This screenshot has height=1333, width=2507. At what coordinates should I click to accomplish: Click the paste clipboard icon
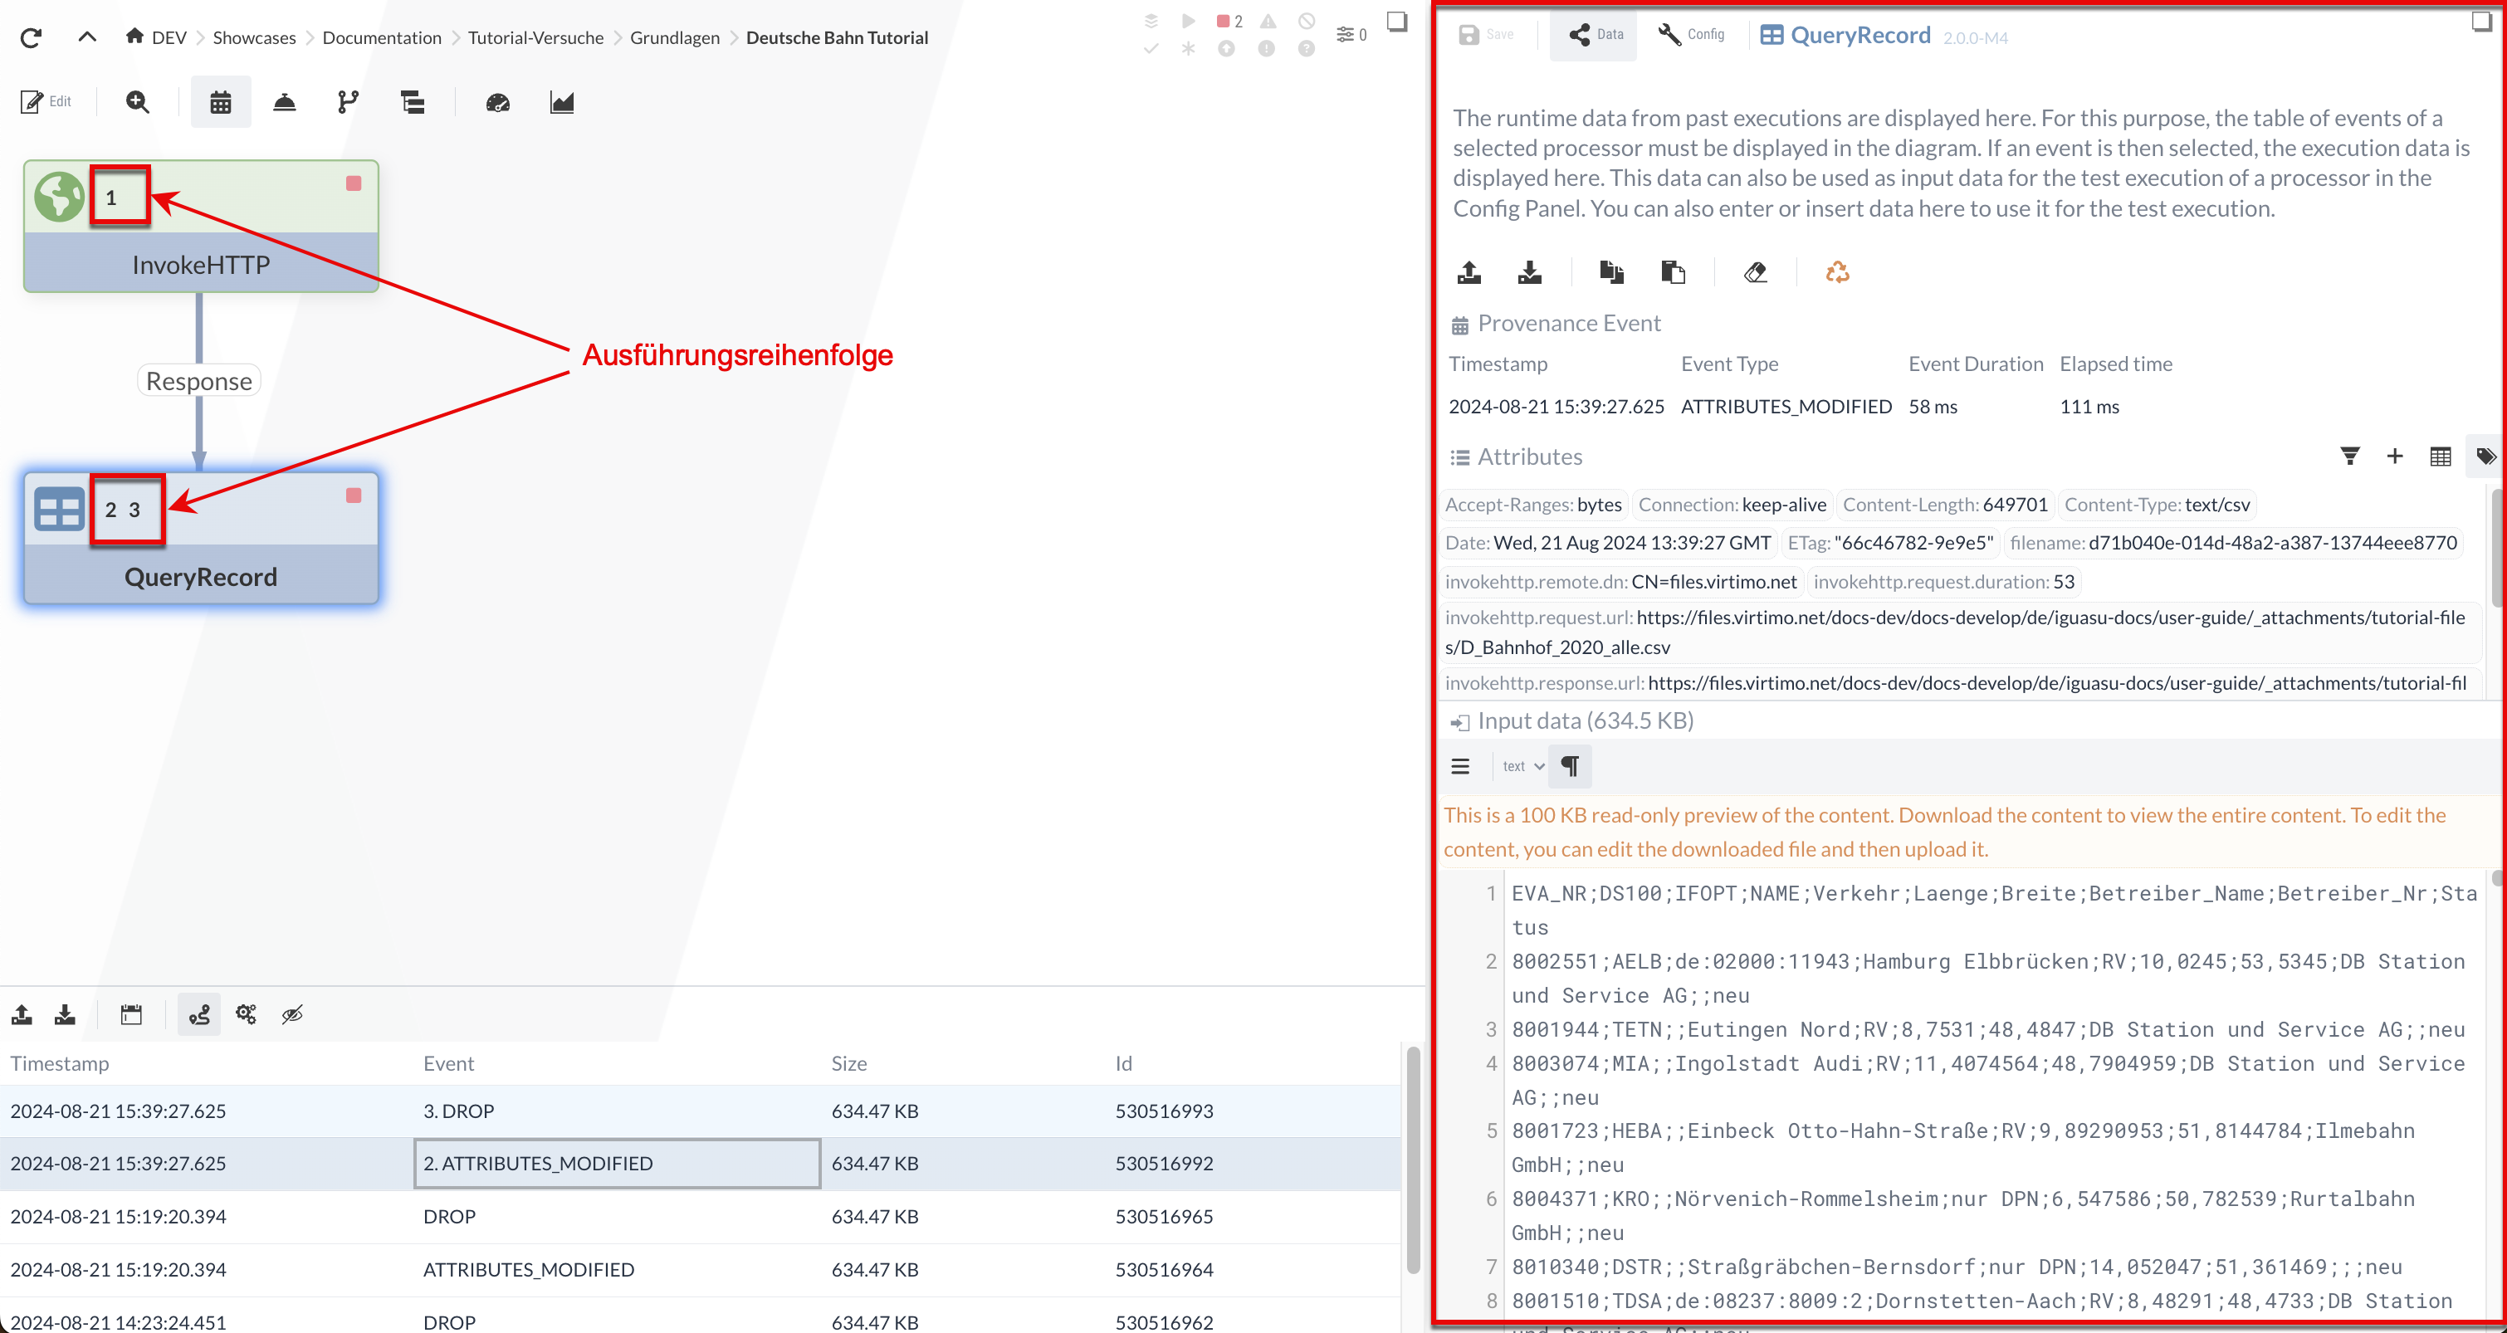coord(1673,272)
